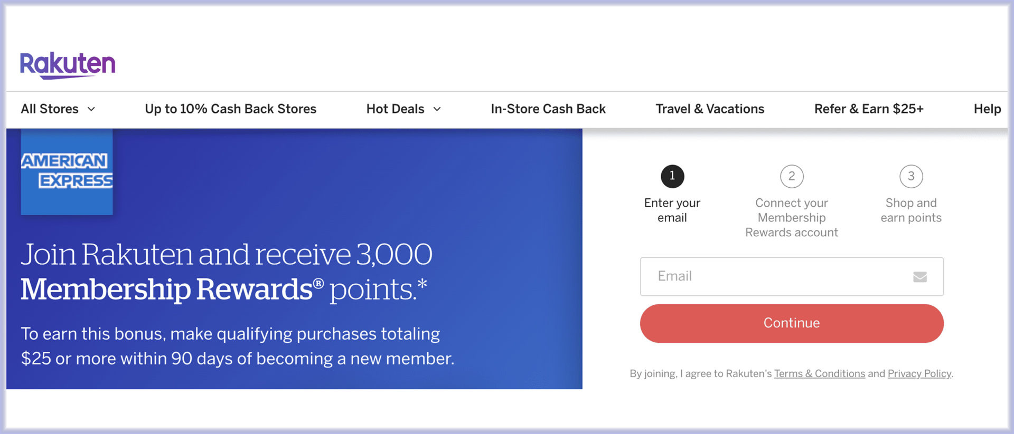Open the Privacy Policy link

coord(919,374)
